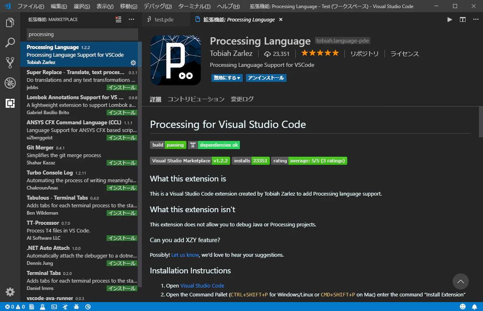The image size is (483, 311).
Task: Click the ライセンス link
Action: point(404,53)
